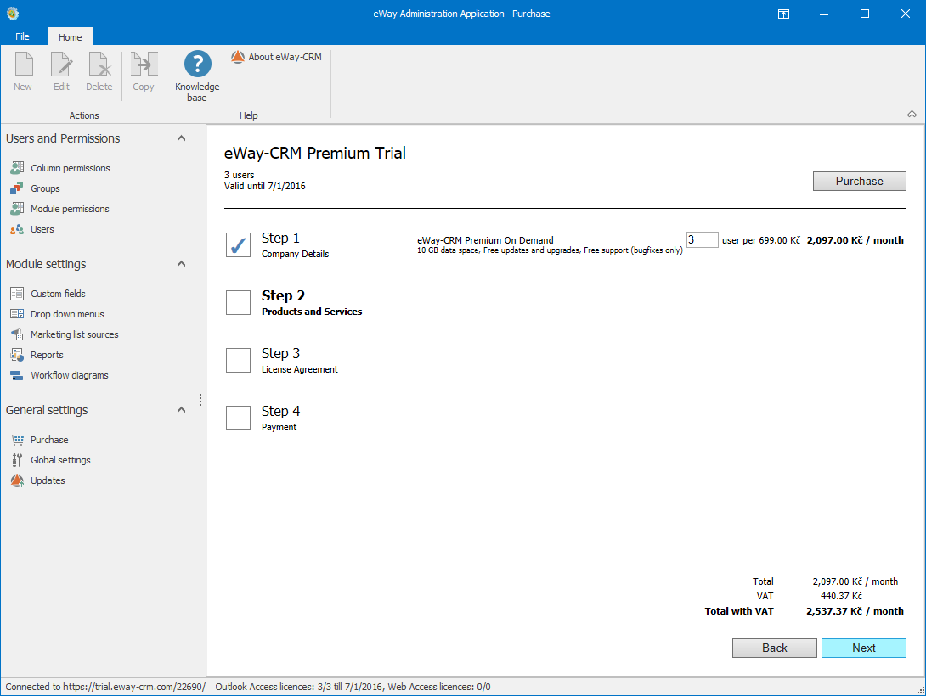The width and height of the screenshot is (926, 696).
Task: Close the eWay Administration window
Action: 906,14
